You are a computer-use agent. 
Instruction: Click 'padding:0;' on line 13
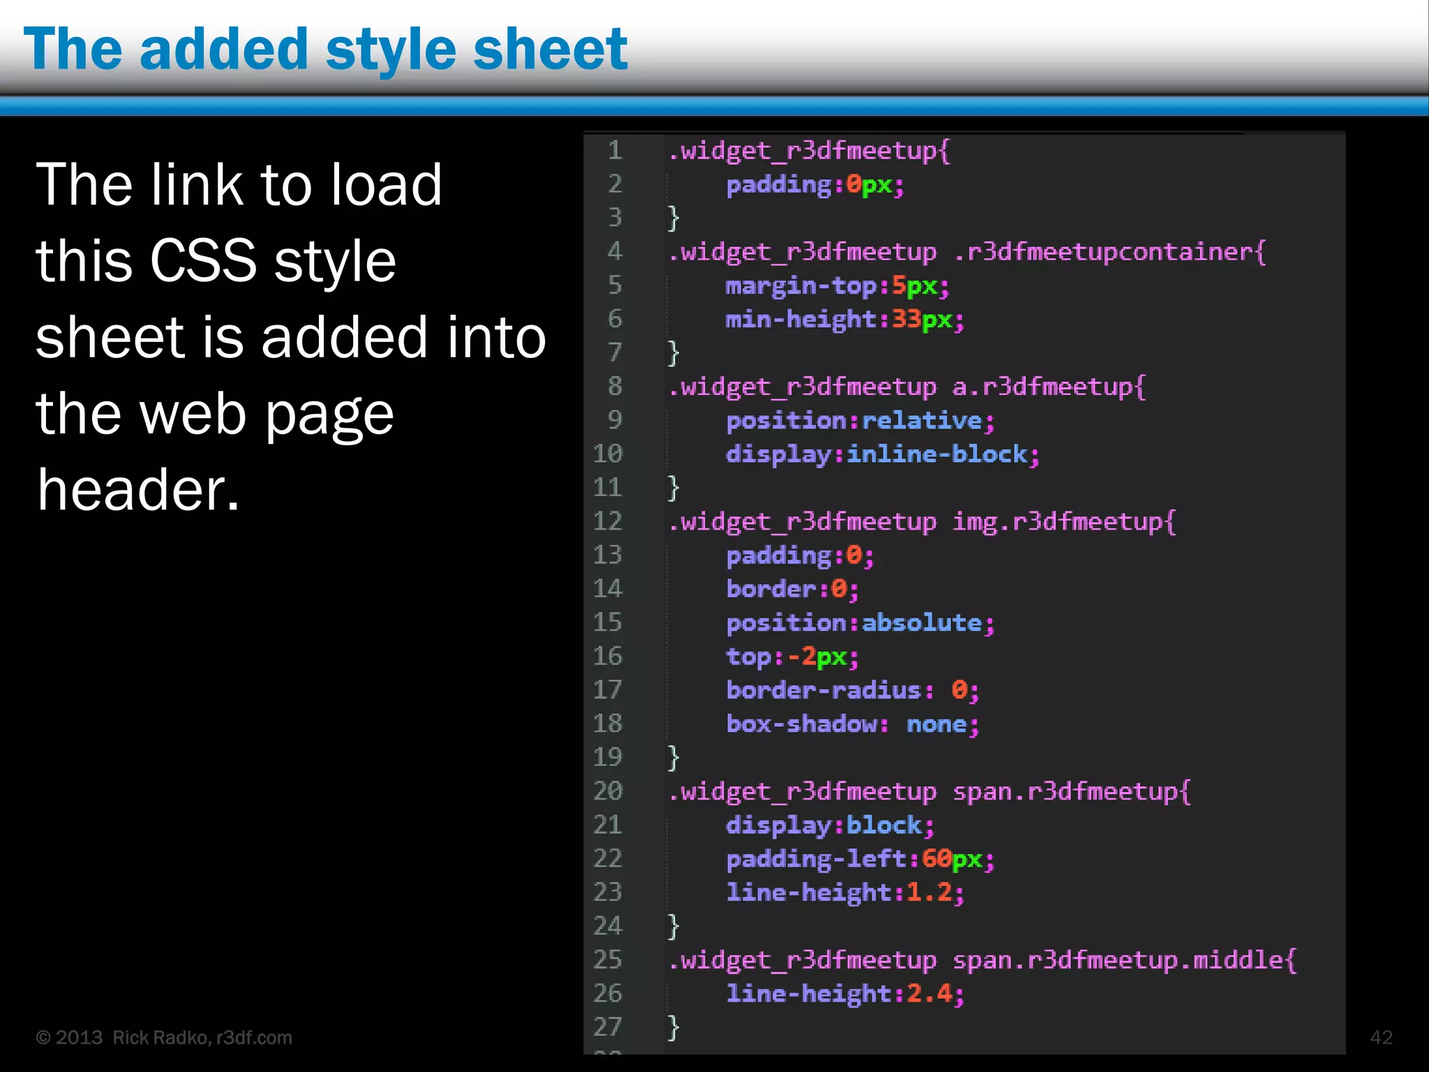pyautogui.click(x=800, y=556)
